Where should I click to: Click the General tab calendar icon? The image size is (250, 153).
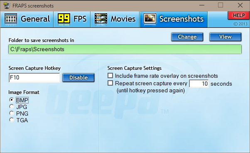click(11, 19)
